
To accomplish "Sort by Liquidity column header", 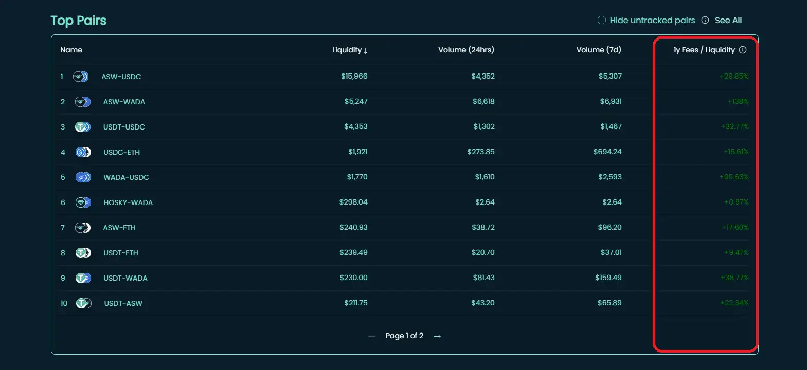I will click(x=349, y=50).
